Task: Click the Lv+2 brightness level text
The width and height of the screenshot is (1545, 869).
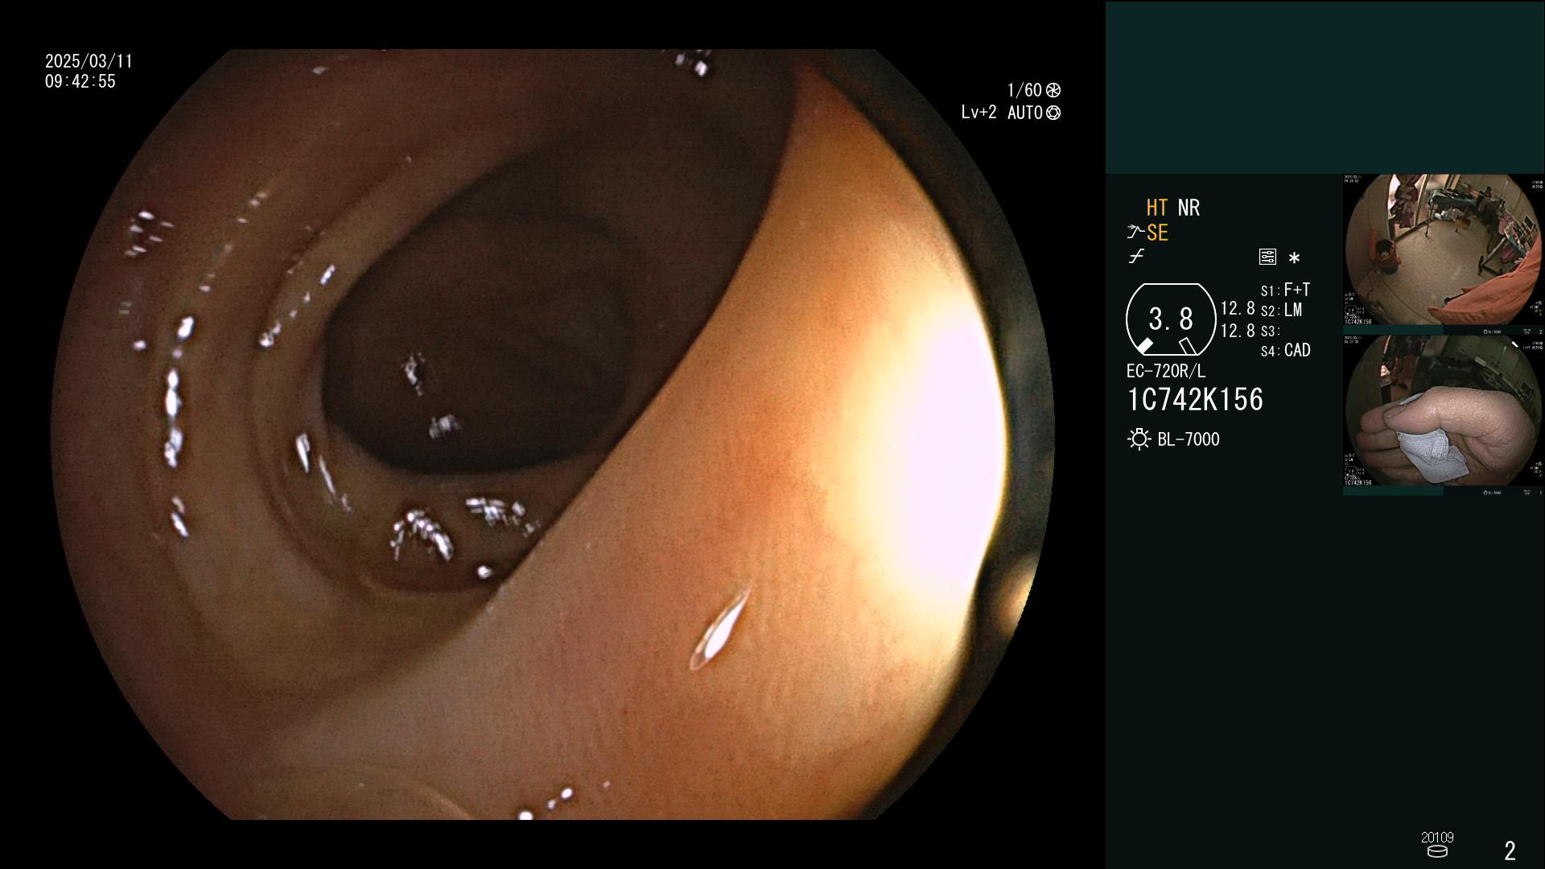Action: [978, 113]
